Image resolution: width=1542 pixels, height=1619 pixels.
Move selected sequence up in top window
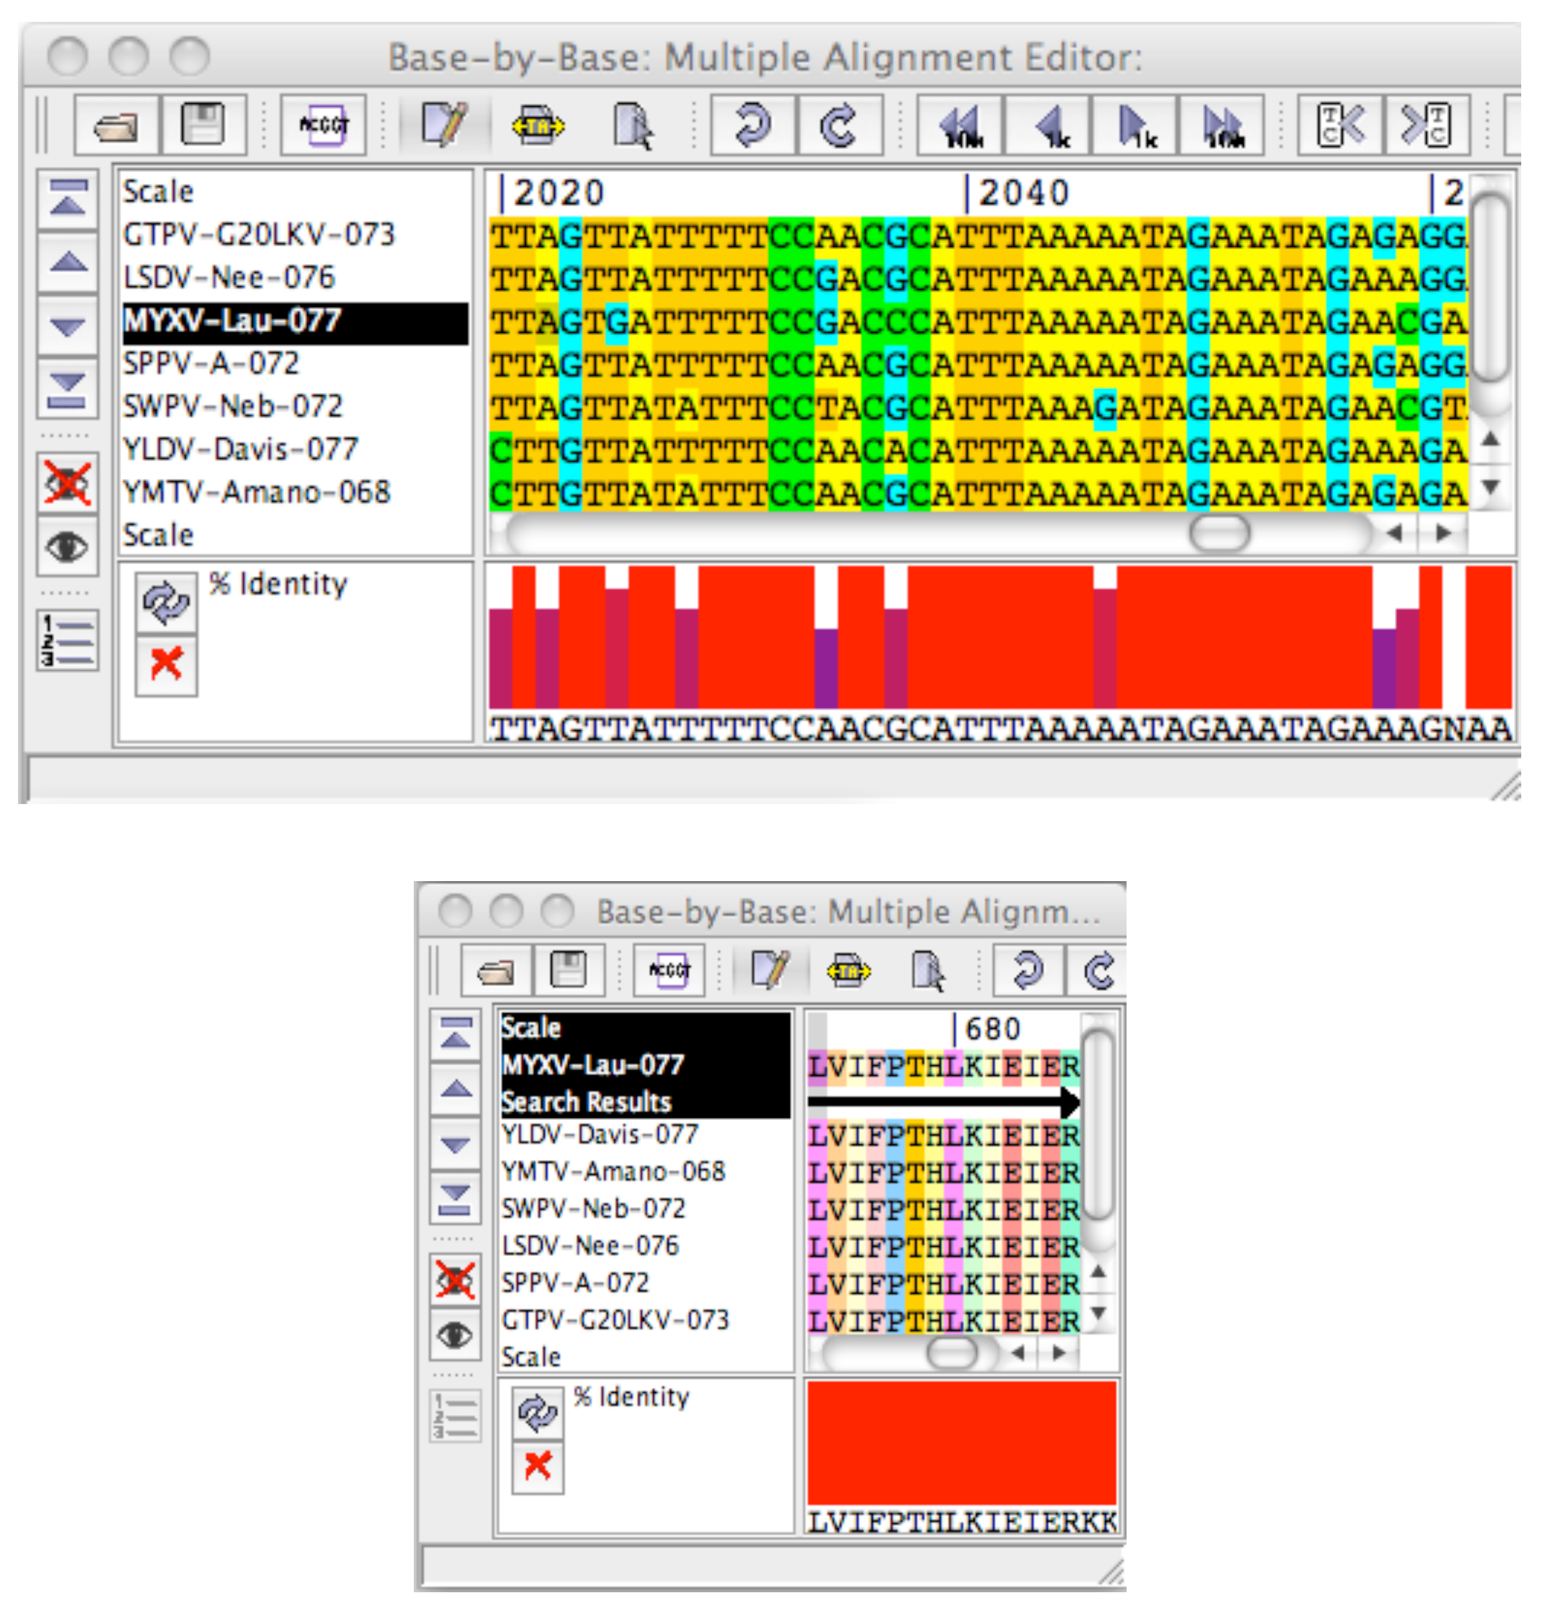click(x=68, y=262)
